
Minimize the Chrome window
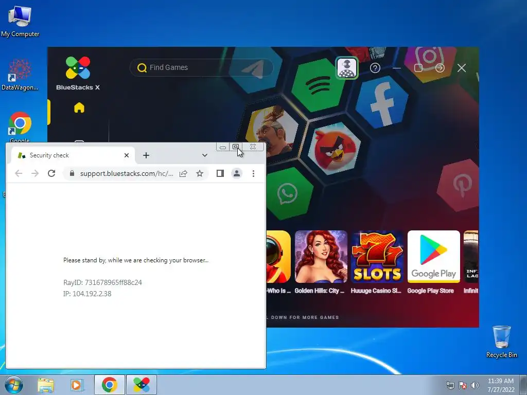pos(222,147)
